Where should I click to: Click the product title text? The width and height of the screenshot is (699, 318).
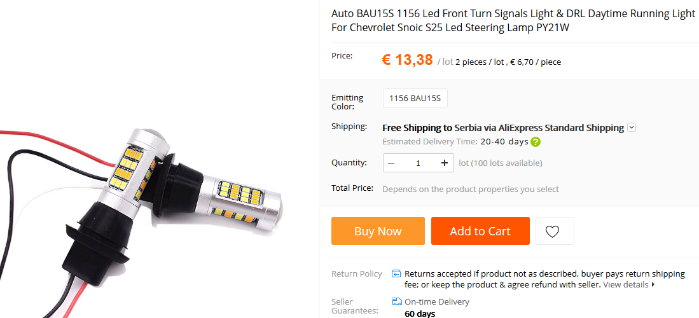coord(513,21)
